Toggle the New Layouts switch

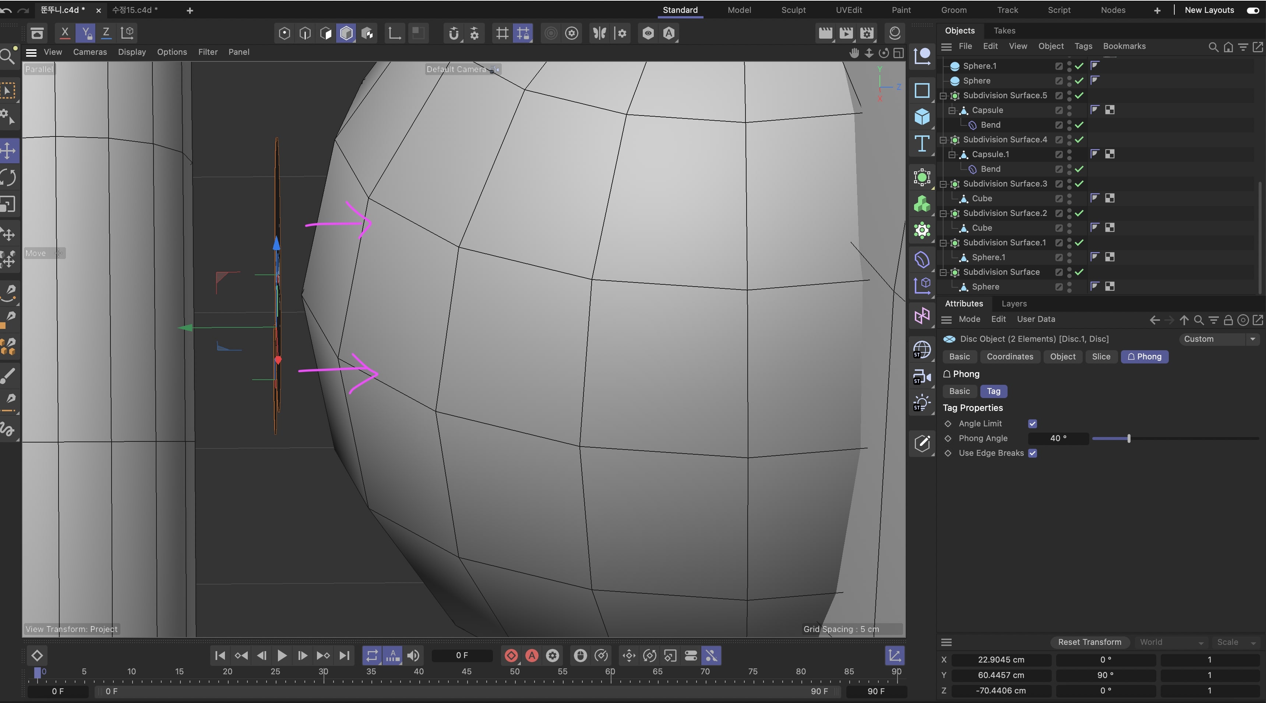tap(1252, 10)
